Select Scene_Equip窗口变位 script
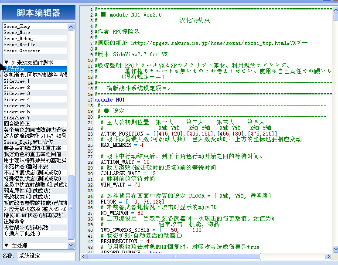 pos(35,142)
